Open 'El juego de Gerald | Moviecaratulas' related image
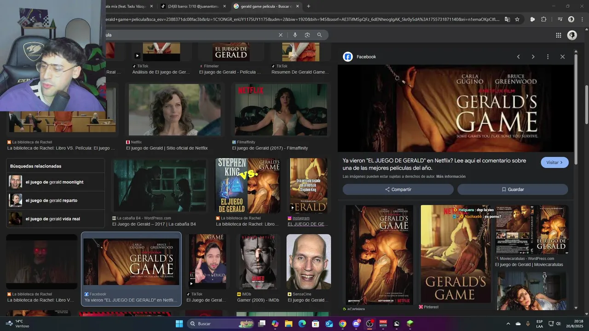 531,229
